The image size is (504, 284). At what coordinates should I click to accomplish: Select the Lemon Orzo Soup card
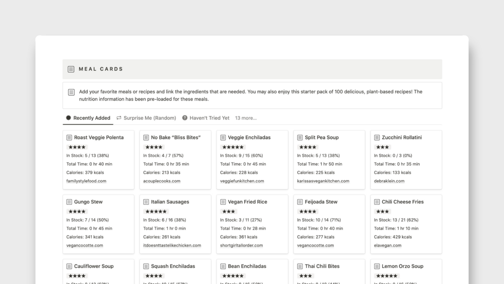coord(406,271)
